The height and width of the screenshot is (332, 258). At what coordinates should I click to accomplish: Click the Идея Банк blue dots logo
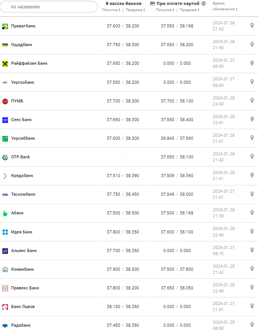[5, 232]
